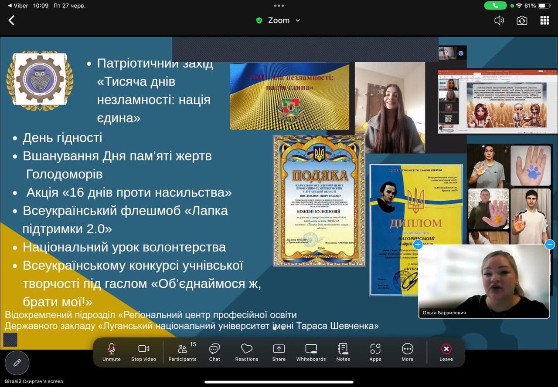Leave the meeting

(x=446, y=352)
